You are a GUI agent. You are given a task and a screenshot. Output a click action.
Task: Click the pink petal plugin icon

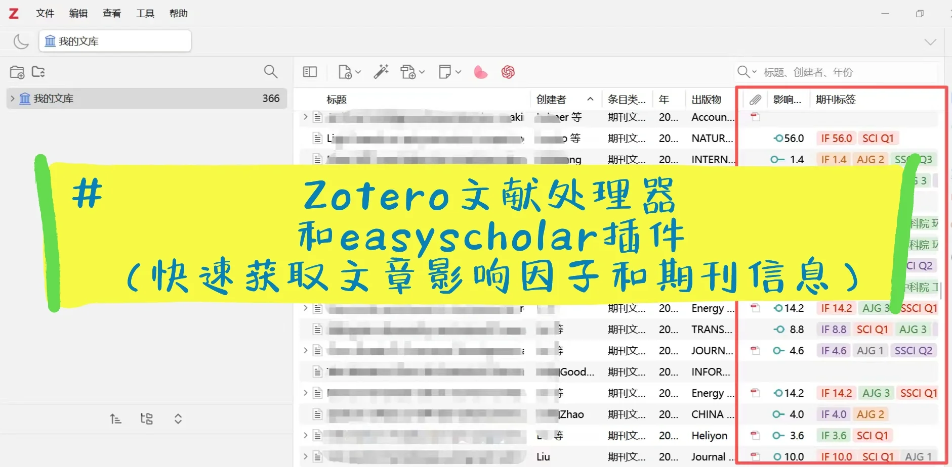480,72
